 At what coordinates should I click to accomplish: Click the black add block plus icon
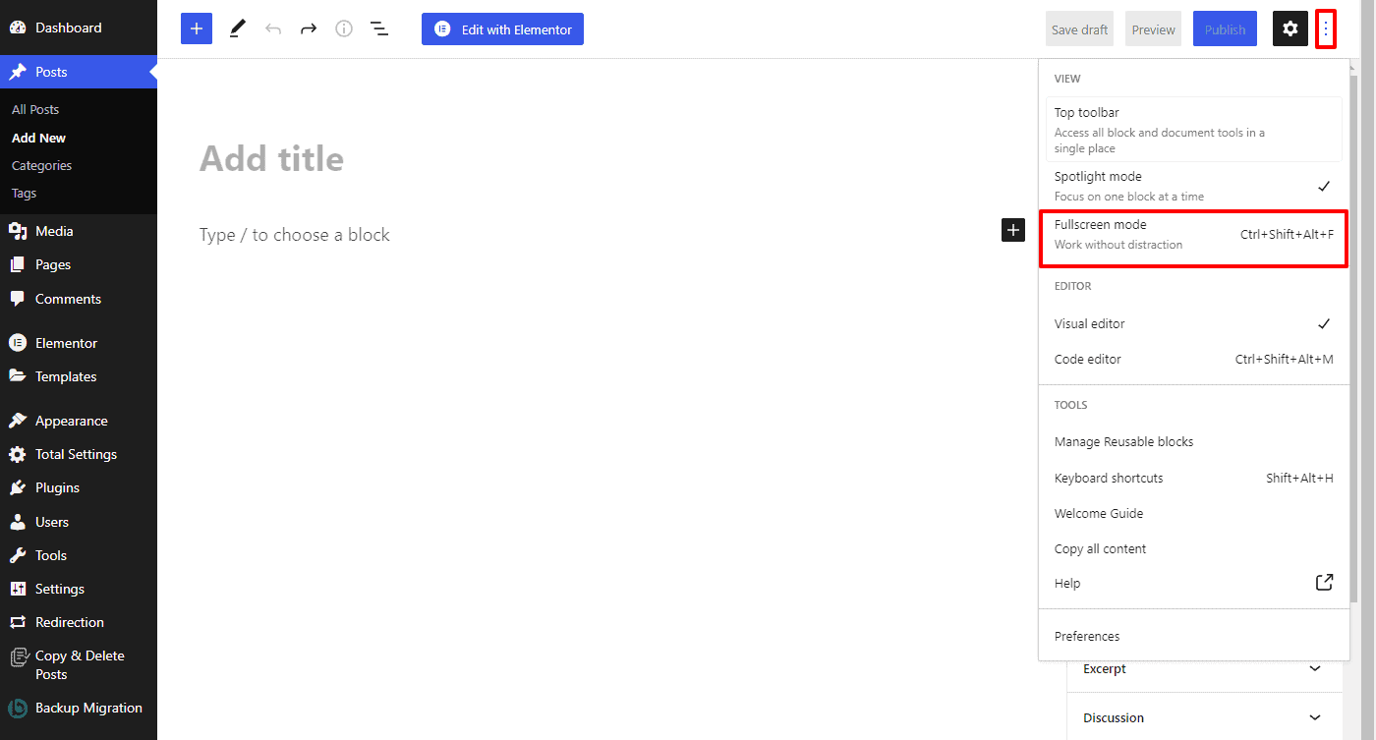1013,230
